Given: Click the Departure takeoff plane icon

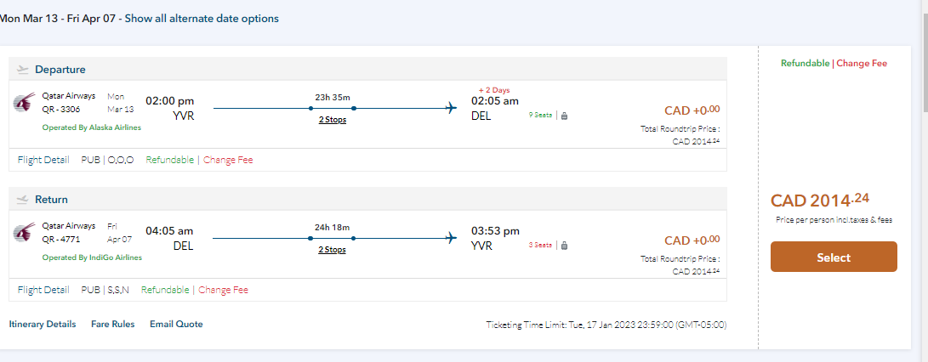Looking at the screenshot, I should pyautogui.click(x=23, y=70).
